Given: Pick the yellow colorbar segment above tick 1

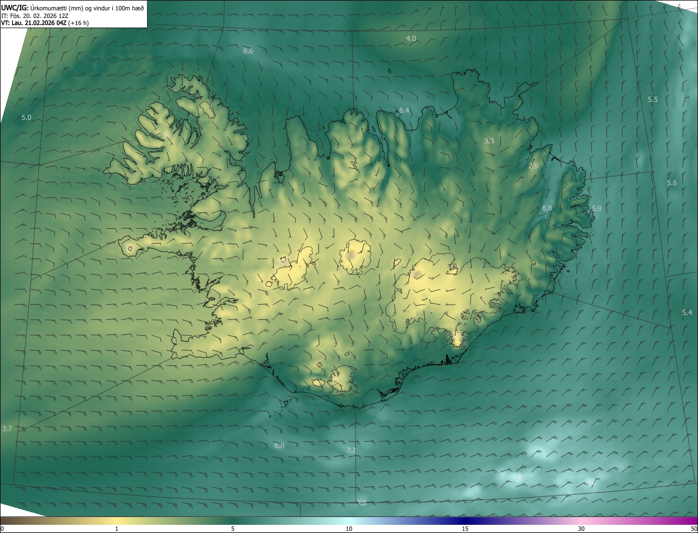Looking at the screenshot, I should 117,520.
